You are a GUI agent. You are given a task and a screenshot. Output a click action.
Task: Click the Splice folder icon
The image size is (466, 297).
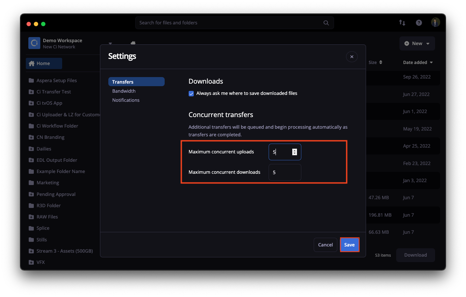(x=31, y=228)
